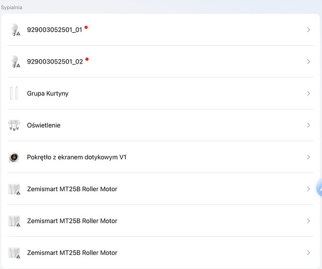The image size is (322, 269).
Task: Open device named 929003052501_02
Action: [x=55, y=62]
